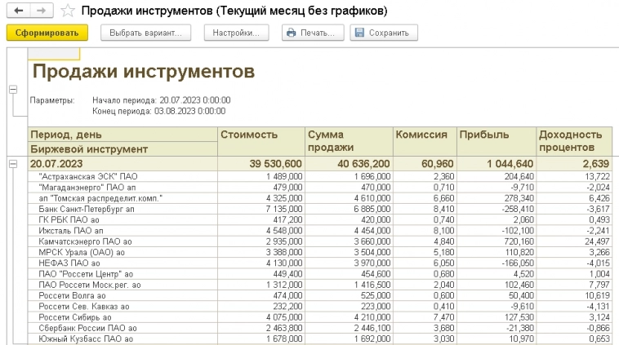Select the Южный Кузбасс ПАО ао row
This screenshot has height=345, width=619.
pos(320,338)
